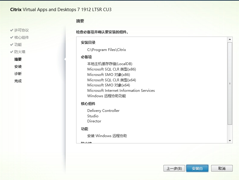Viewport: 239px width, 180px height.
Task: Select the Director component entry
Action: tap(94, 121)
